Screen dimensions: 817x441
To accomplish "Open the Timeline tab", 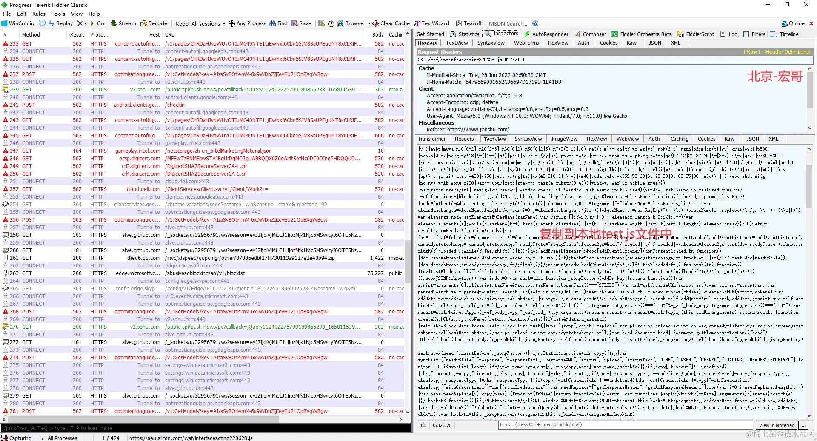I will click(x=785, y=34).
